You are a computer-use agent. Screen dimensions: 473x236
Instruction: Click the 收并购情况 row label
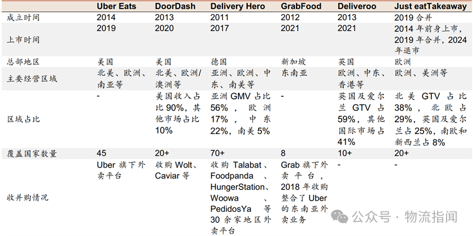pyautogui.click(x=28, y=198)
